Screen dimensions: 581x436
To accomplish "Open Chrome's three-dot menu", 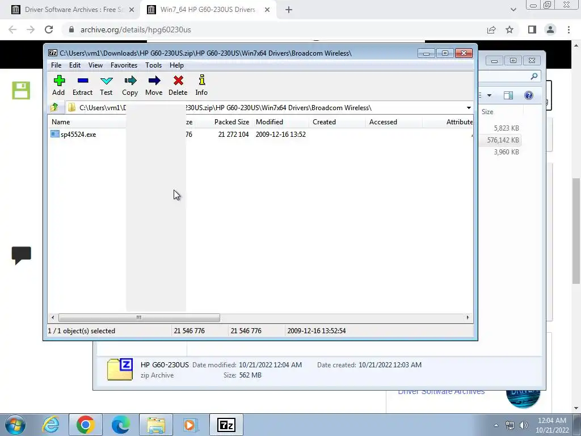I will [x=569, y=30].
